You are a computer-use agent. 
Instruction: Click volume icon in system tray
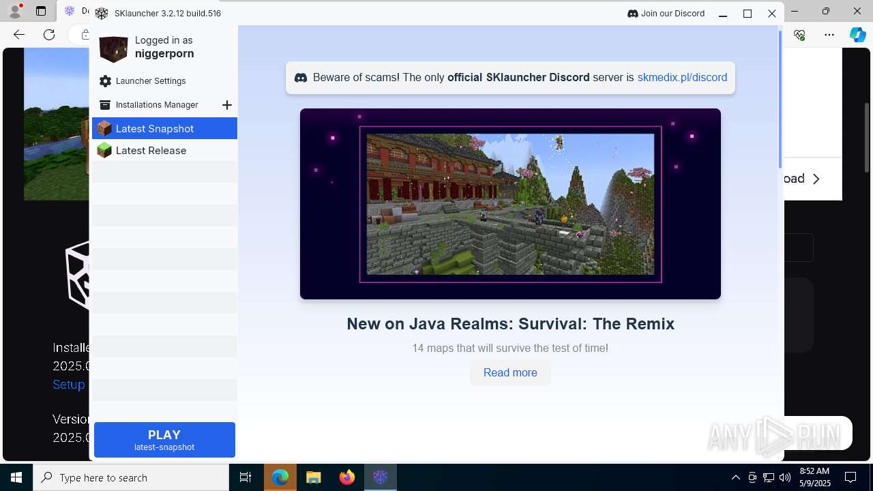[x=785, y=478]
